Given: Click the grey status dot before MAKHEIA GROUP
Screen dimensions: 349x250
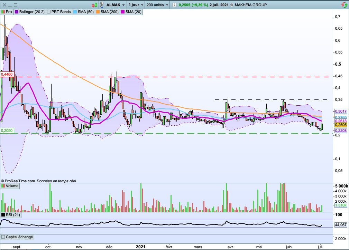Looking at the screenshot, I should 232,5.
